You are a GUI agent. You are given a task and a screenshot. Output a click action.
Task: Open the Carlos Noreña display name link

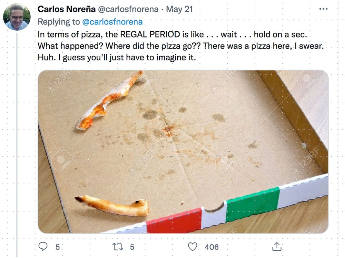click(66, 9)
